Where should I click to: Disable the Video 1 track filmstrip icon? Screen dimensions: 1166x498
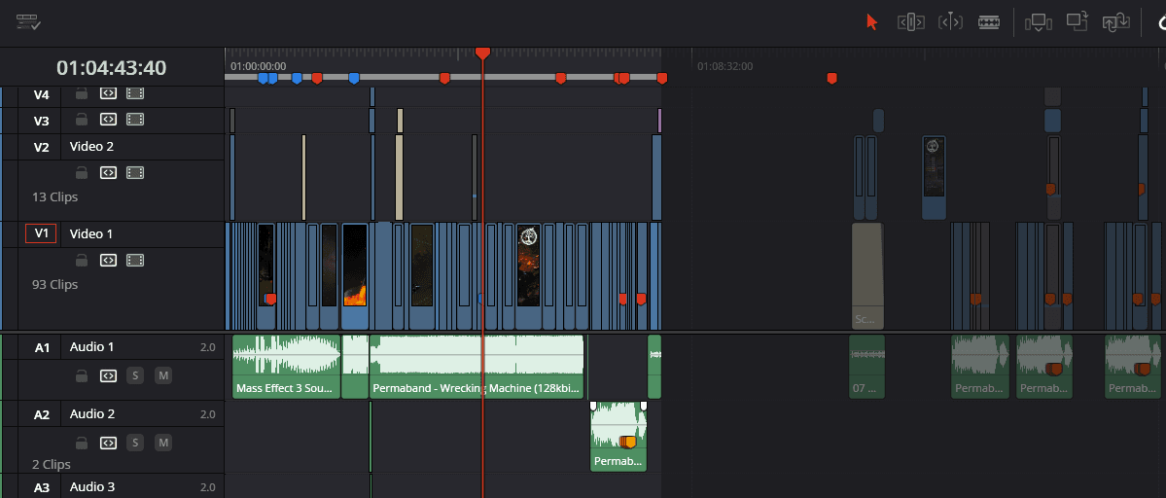click(135, 260)
